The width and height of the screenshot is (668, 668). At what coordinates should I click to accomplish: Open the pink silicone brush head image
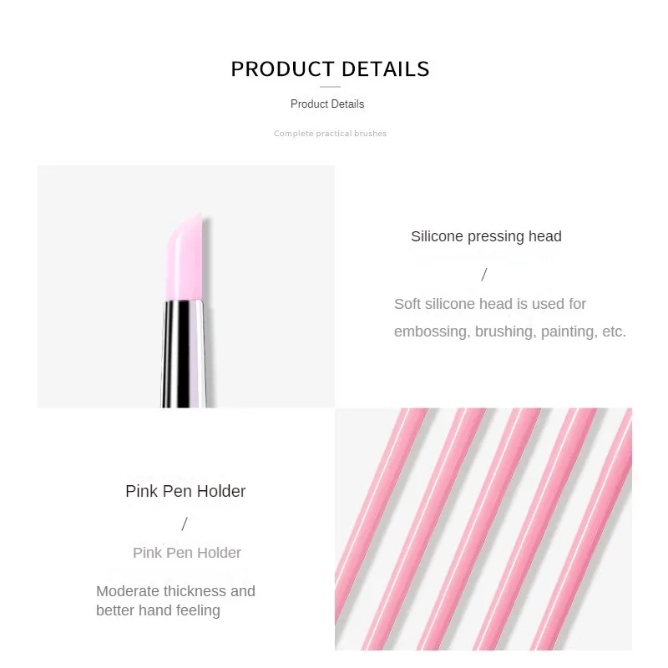(185, 286)
